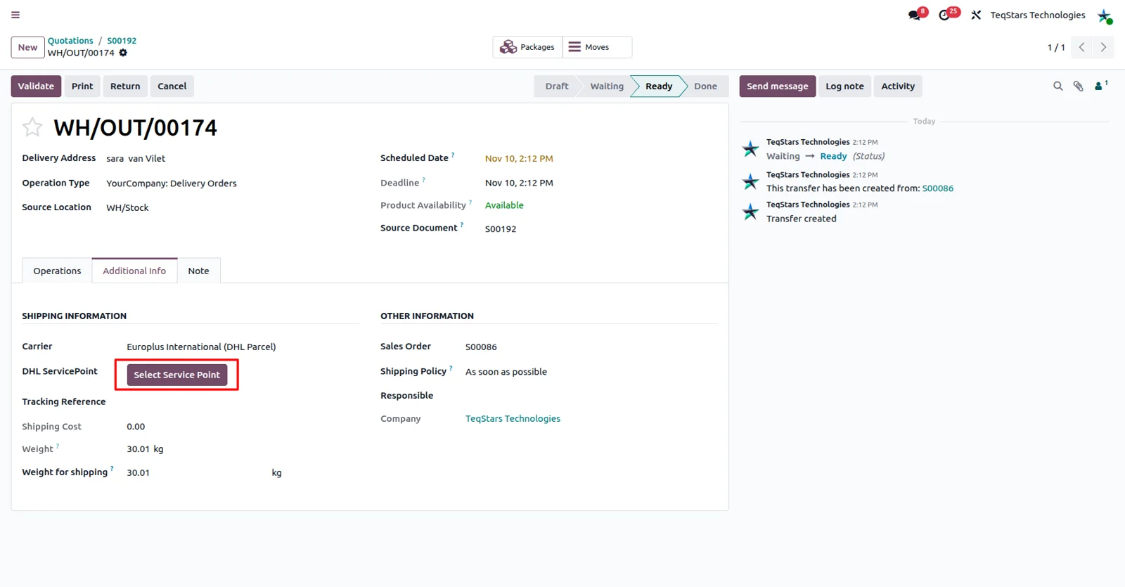This screenshot has height=587, width=1125.
Task: Open the main hamburger menu
Action: click(15, 15)
